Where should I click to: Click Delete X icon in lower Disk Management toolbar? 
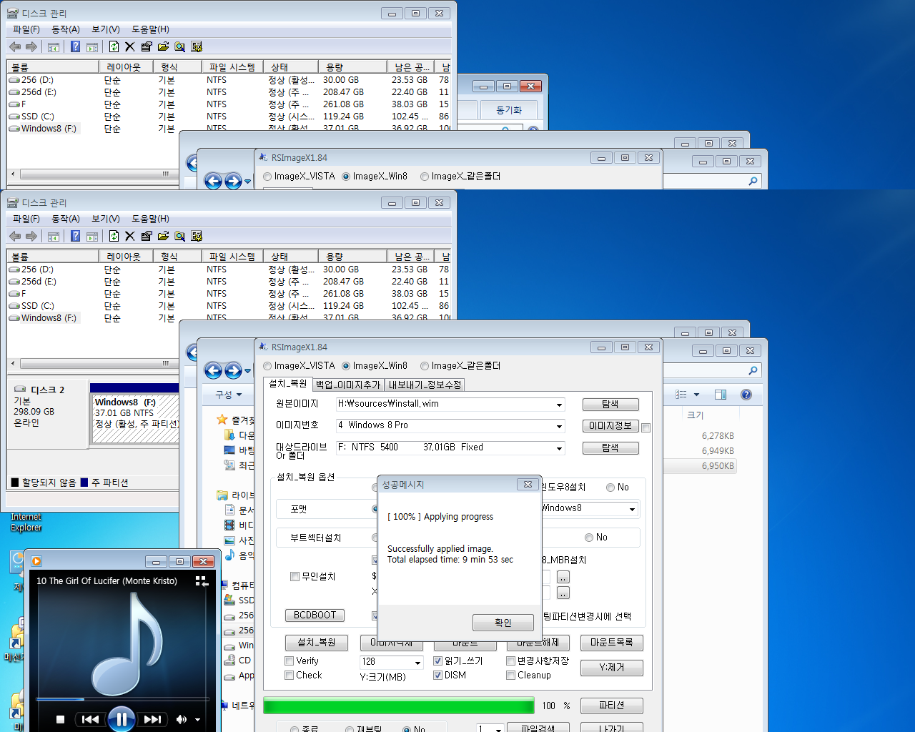(129, 236)
